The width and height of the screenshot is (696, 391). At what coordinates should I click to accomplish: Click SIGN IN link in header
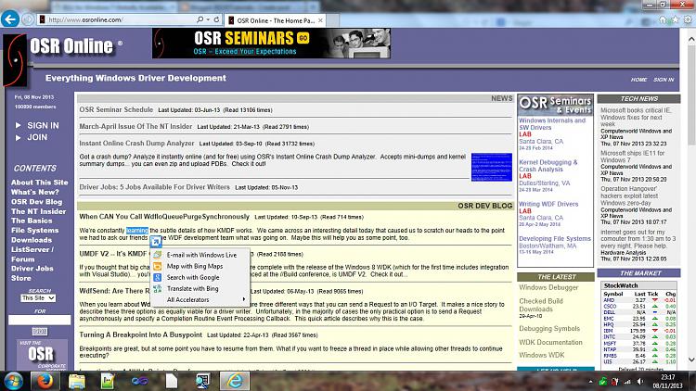(664, 80)
